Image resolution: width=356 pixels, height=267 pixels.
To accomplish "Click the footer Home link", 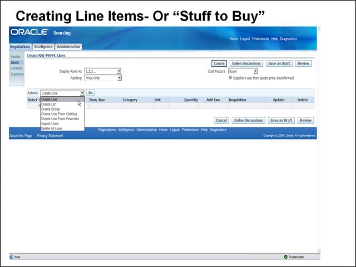I will [x=163, y=130].
